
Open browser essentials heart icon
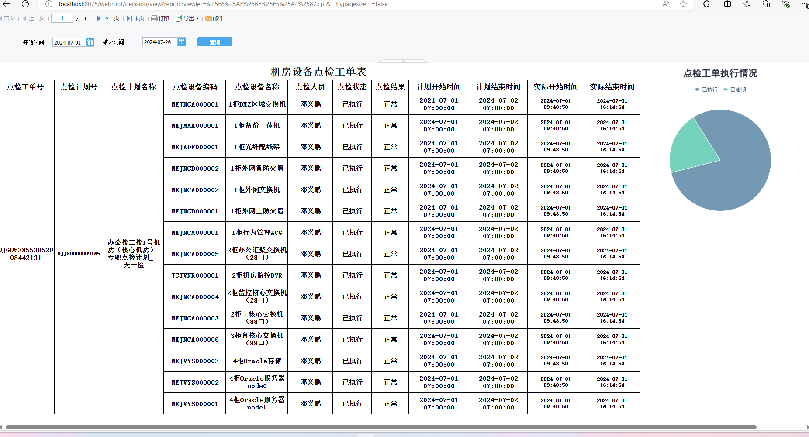pos(785,4)
